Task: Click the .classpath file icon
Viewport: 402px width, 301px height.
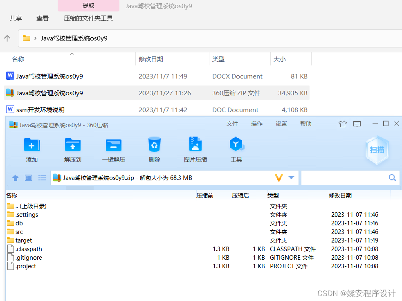Action: click(x=11, y=249)
